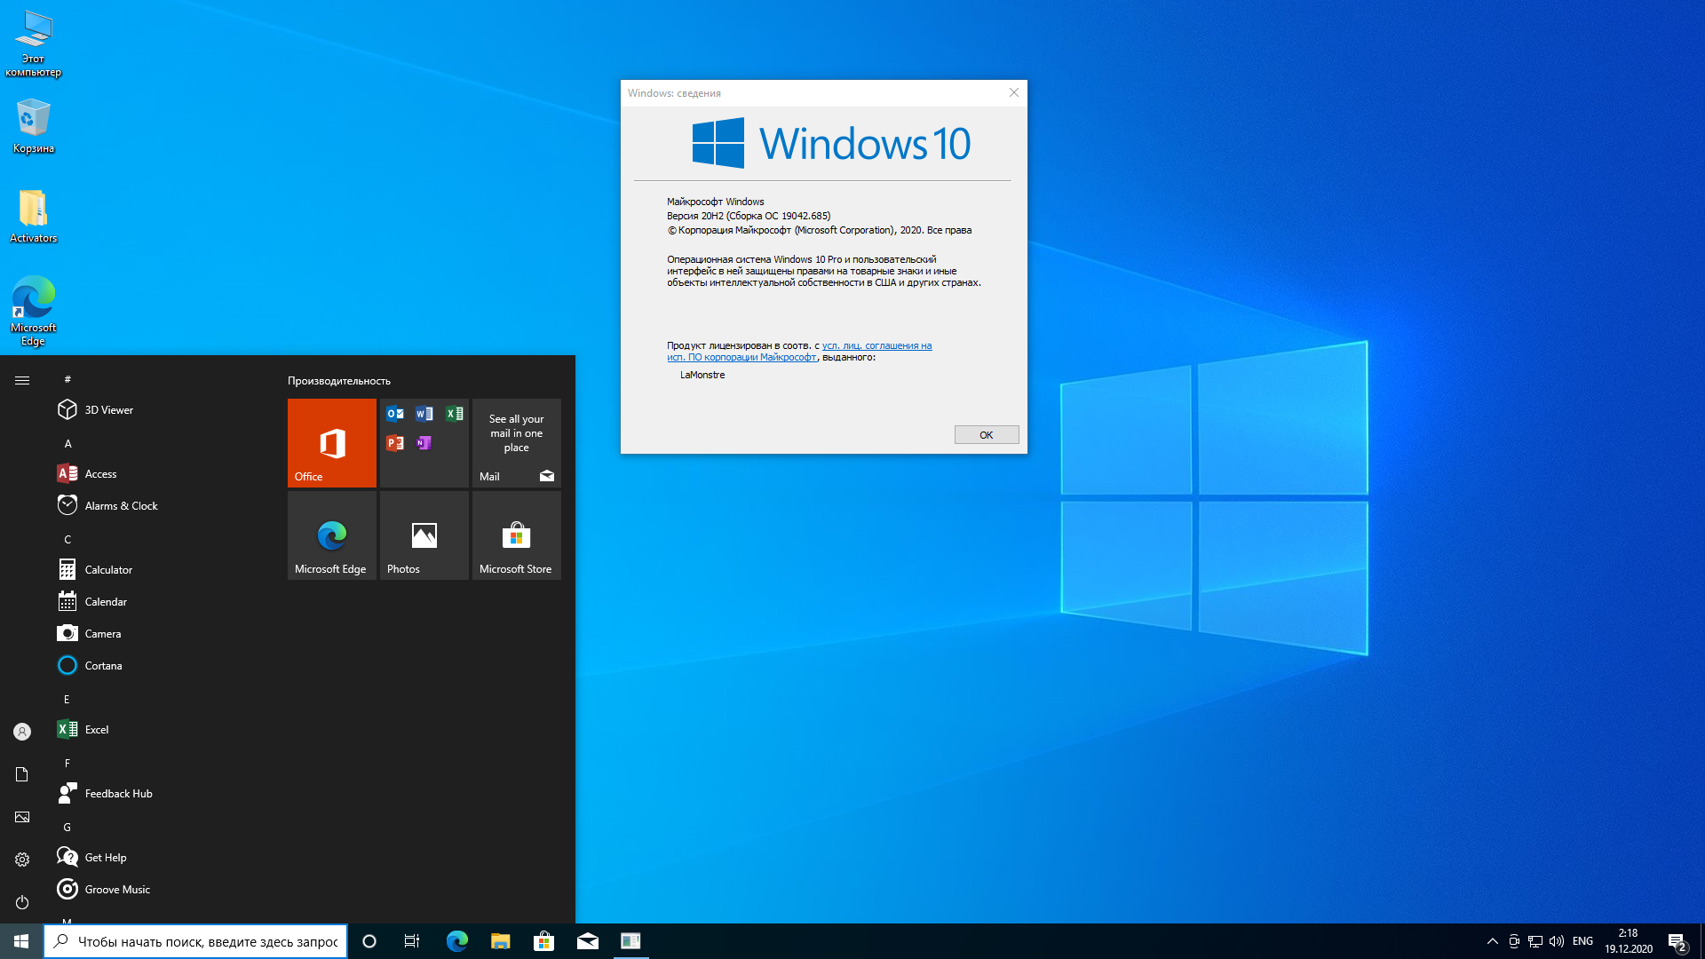Click the Task View taskbar icon

click(x=411, y=941)
